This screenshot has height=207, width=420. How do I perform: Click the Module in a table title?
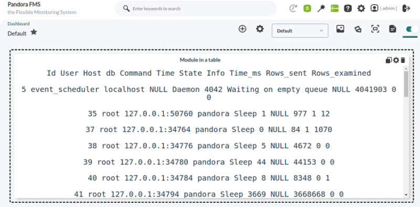tap(200, 60)
